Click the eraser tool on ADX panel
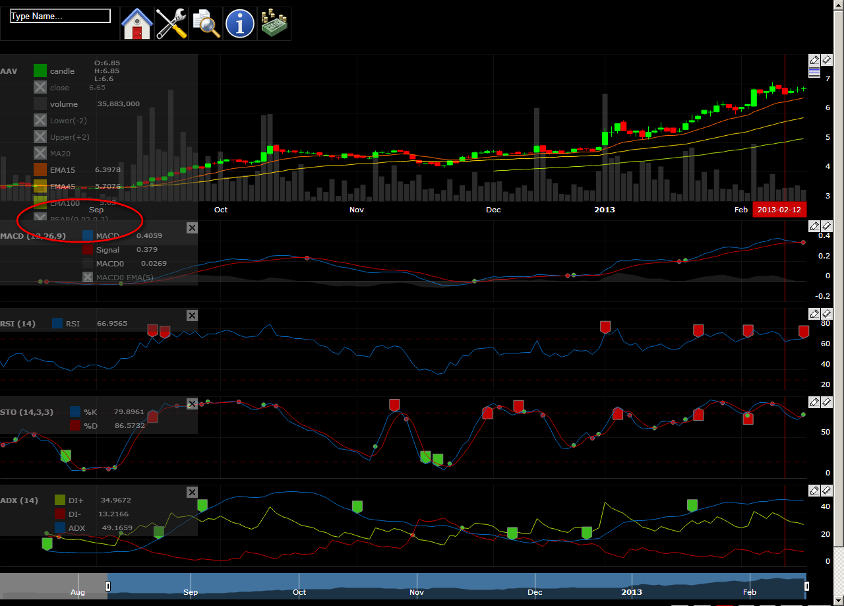 click(826, 491)
